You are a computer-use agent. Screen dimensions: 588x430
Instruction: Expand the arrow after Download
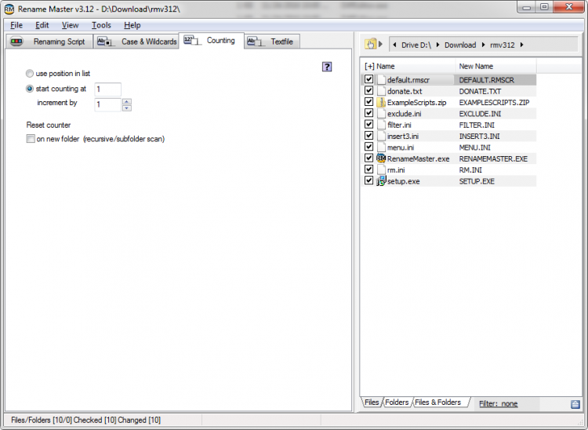click(483, 45)
